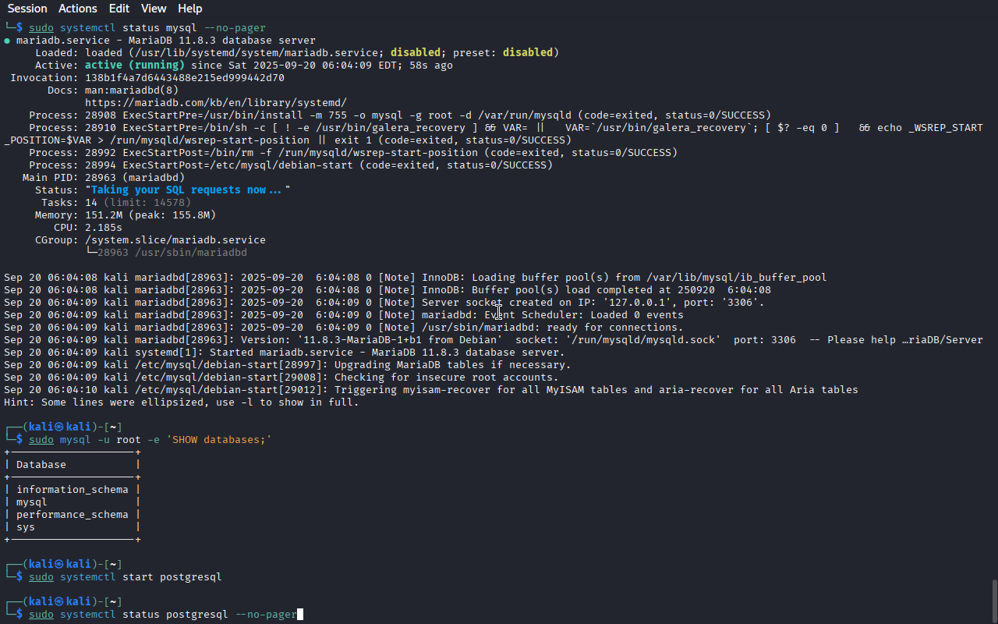The height and width of the screenshot is (624, 998).
Task: Click the 'Hint: Some lines were ellipsized' line
Action: [182, 402]
